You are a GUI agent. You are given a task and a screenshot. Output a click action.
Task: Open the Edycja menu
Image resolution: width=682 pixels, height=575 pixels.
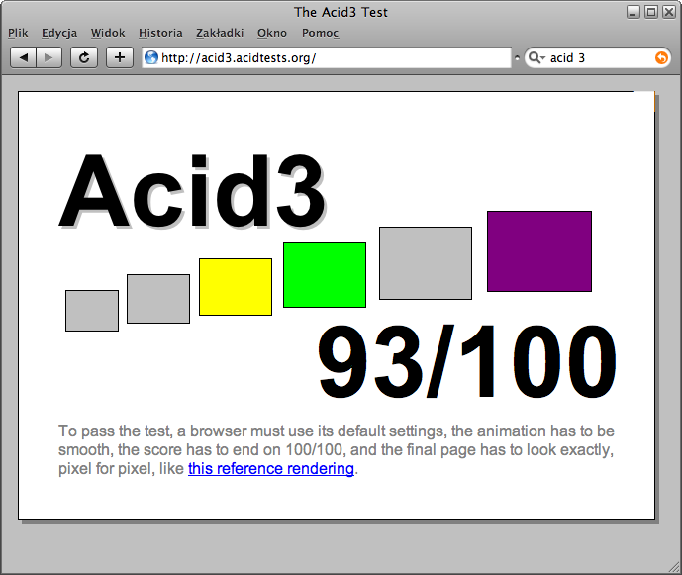click(x=59, y=33)
